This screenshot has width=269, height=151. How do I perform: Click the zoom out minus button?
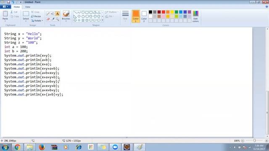[x=243, y=141]
